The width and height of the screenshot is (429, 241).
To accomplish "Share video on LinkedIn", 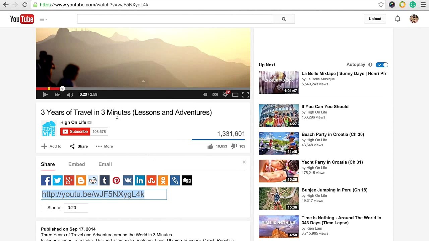I will [x=140, y=181].
